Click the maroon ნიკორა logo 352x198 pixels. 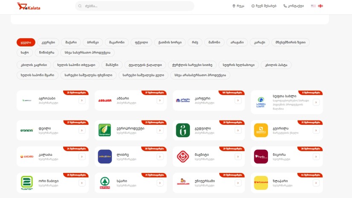click(261, 156)
